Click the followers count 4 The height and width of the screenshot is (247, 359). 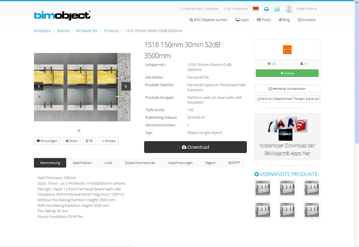click(303, 63)
